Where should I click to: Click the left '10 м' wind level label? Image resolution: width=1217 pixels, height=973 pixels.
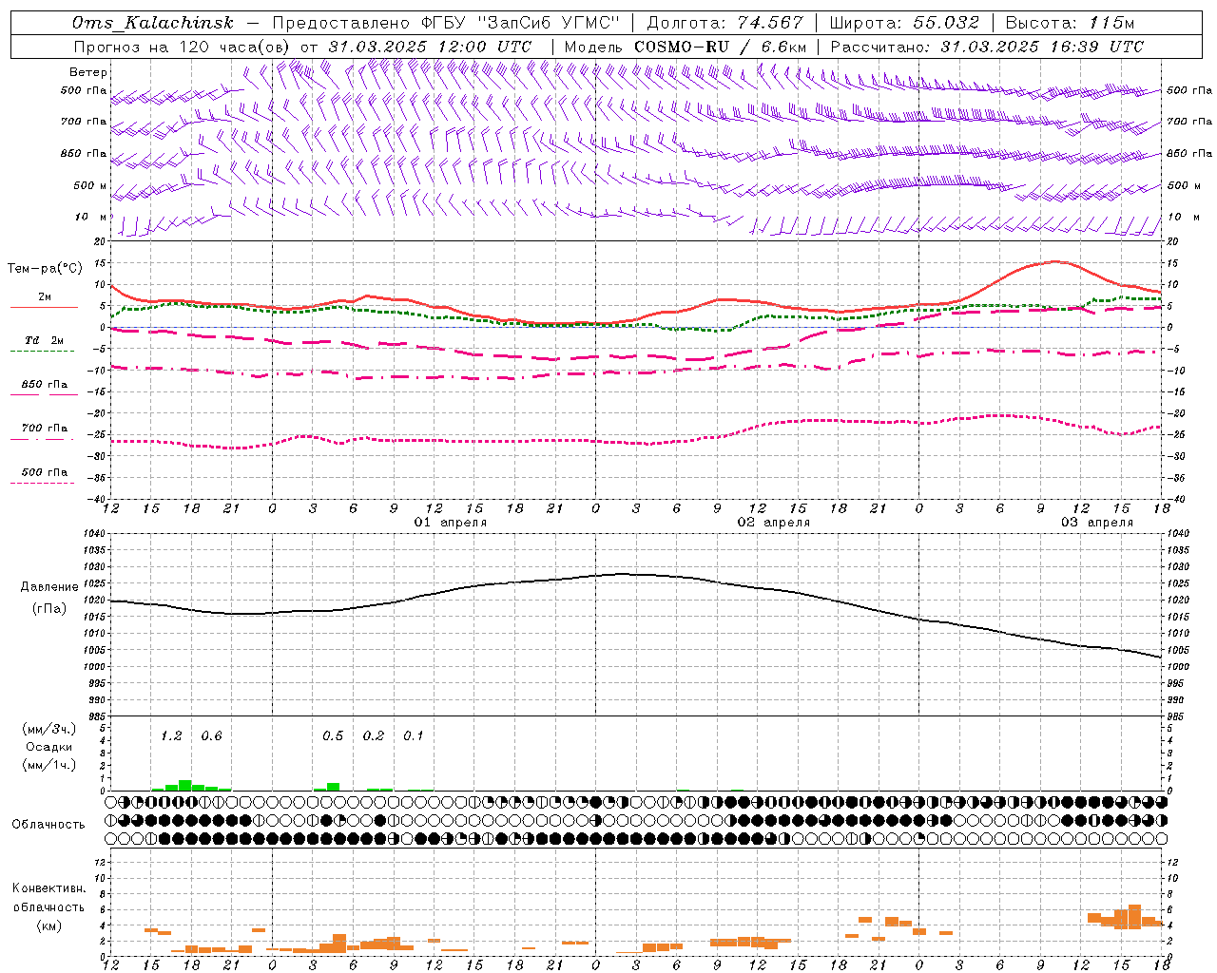91,217
